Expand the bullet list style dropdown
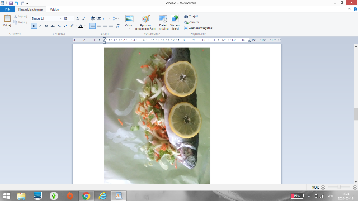This screenshot has width=358, height=201. point(110,18)
